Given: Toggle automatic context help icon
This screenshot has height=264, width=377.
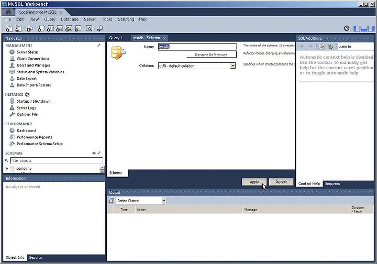Looking at the screenshot, I should (x=330, y=47).
